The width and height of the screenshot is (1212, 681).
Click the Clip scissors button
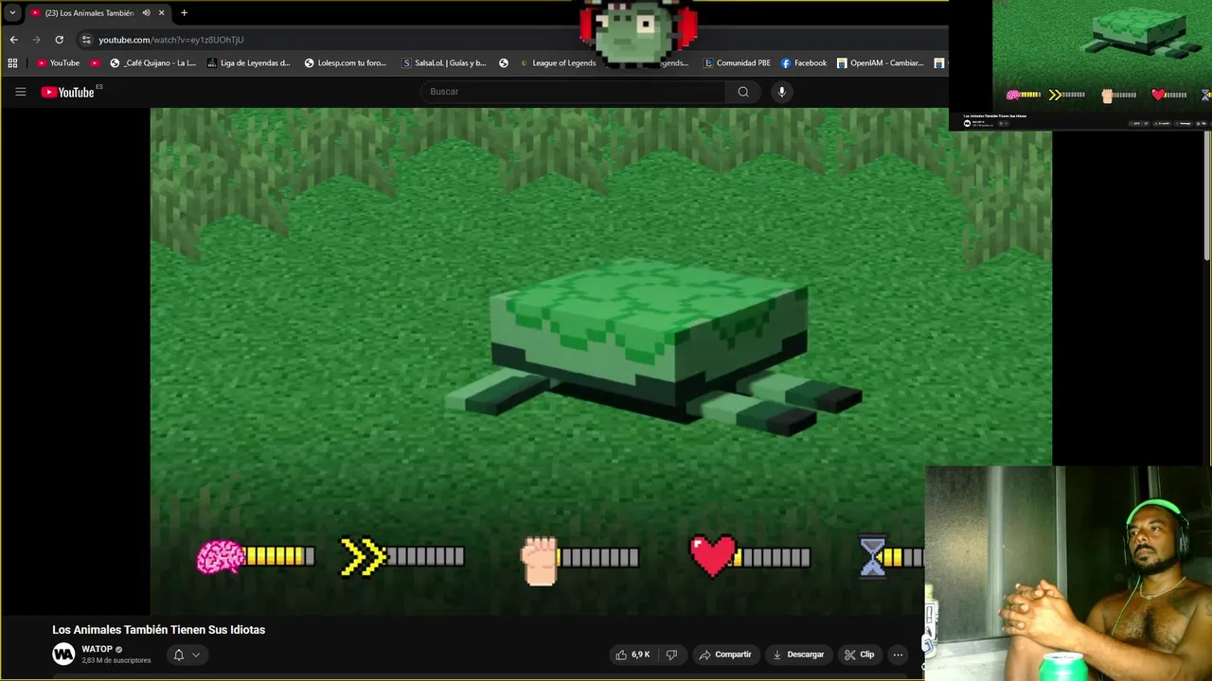pyautogui.click(x=860, y=655)
